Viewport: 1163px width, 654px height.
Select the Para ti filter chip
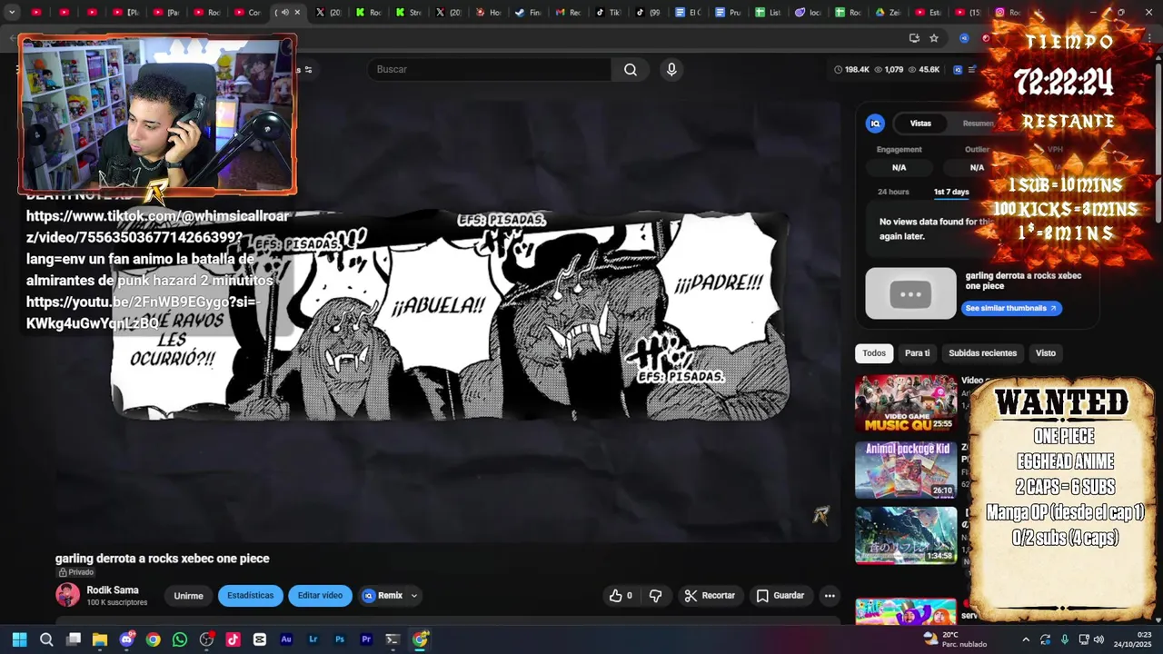pos(917,353)
